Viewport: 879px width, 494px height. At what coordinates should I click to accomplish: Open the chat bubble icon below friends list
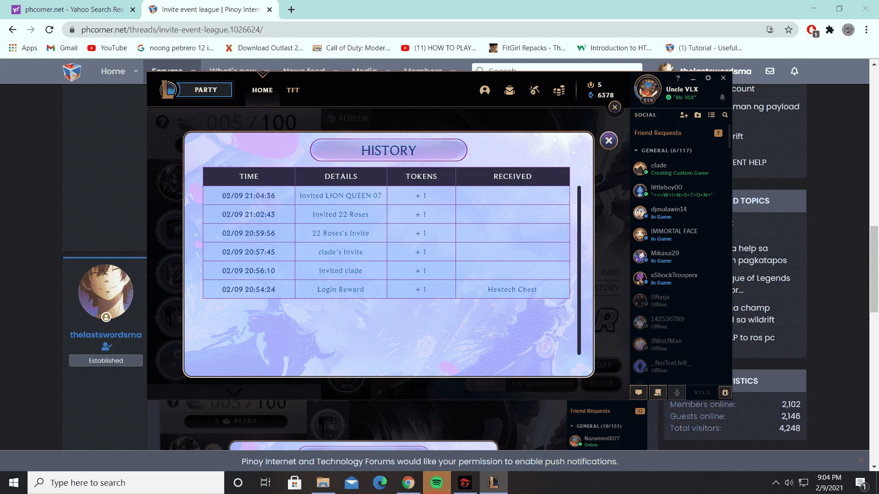tap(639, 392)
